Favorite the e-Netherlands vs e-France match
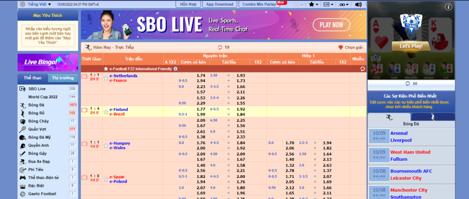Image resolution: width=469 pixels, height=199 pixels. tap(106, 79)
